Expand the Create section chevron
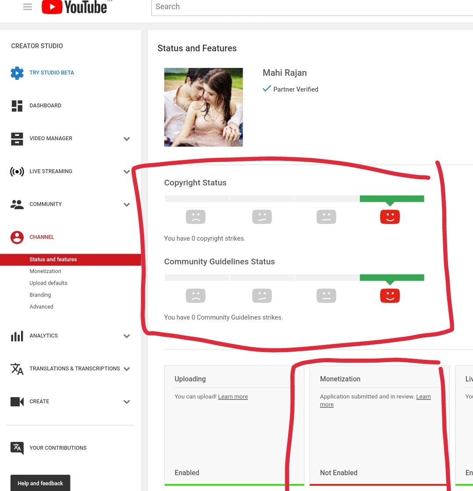Viewport: 473px width, 491px height. [x=127, y=402]
